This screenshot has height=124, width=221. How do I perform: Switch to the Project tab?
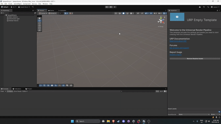[x=29, y=89]
